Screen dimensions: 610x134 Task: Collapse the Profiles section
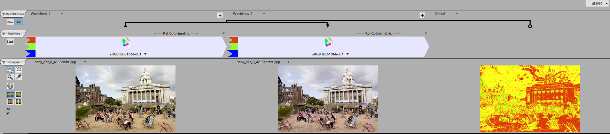pos(3,34)
